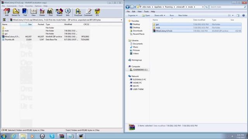
Task: Open the WinRAR Wizard tool
Action: click(59, 12)
